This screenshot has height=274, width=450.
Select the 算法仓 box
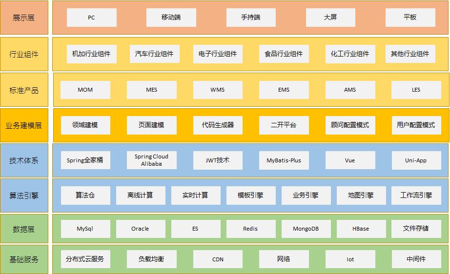pos(85,196)
